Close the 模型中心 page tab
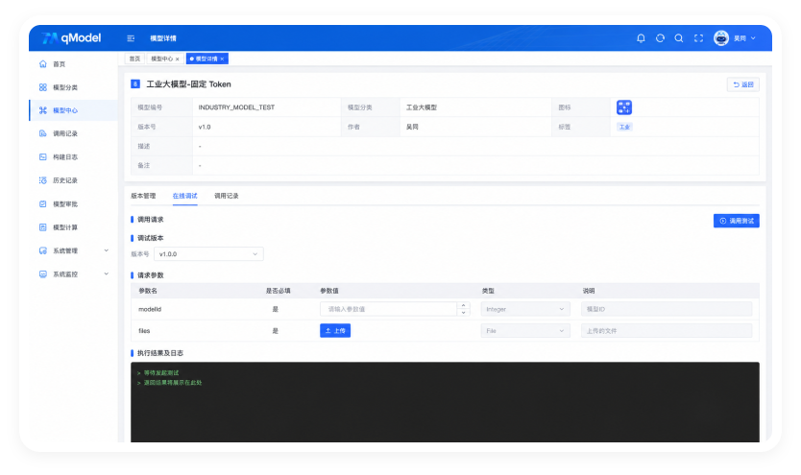This screenshot has width=801, height=475. tap(178, 59)
